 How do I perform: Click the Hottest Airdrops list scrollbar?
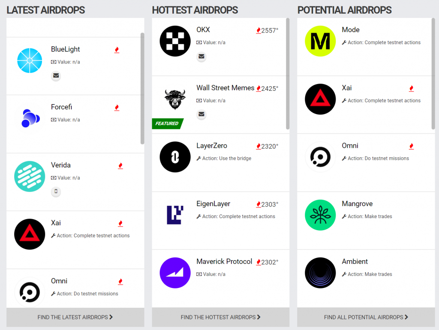(x=288, y=73)
